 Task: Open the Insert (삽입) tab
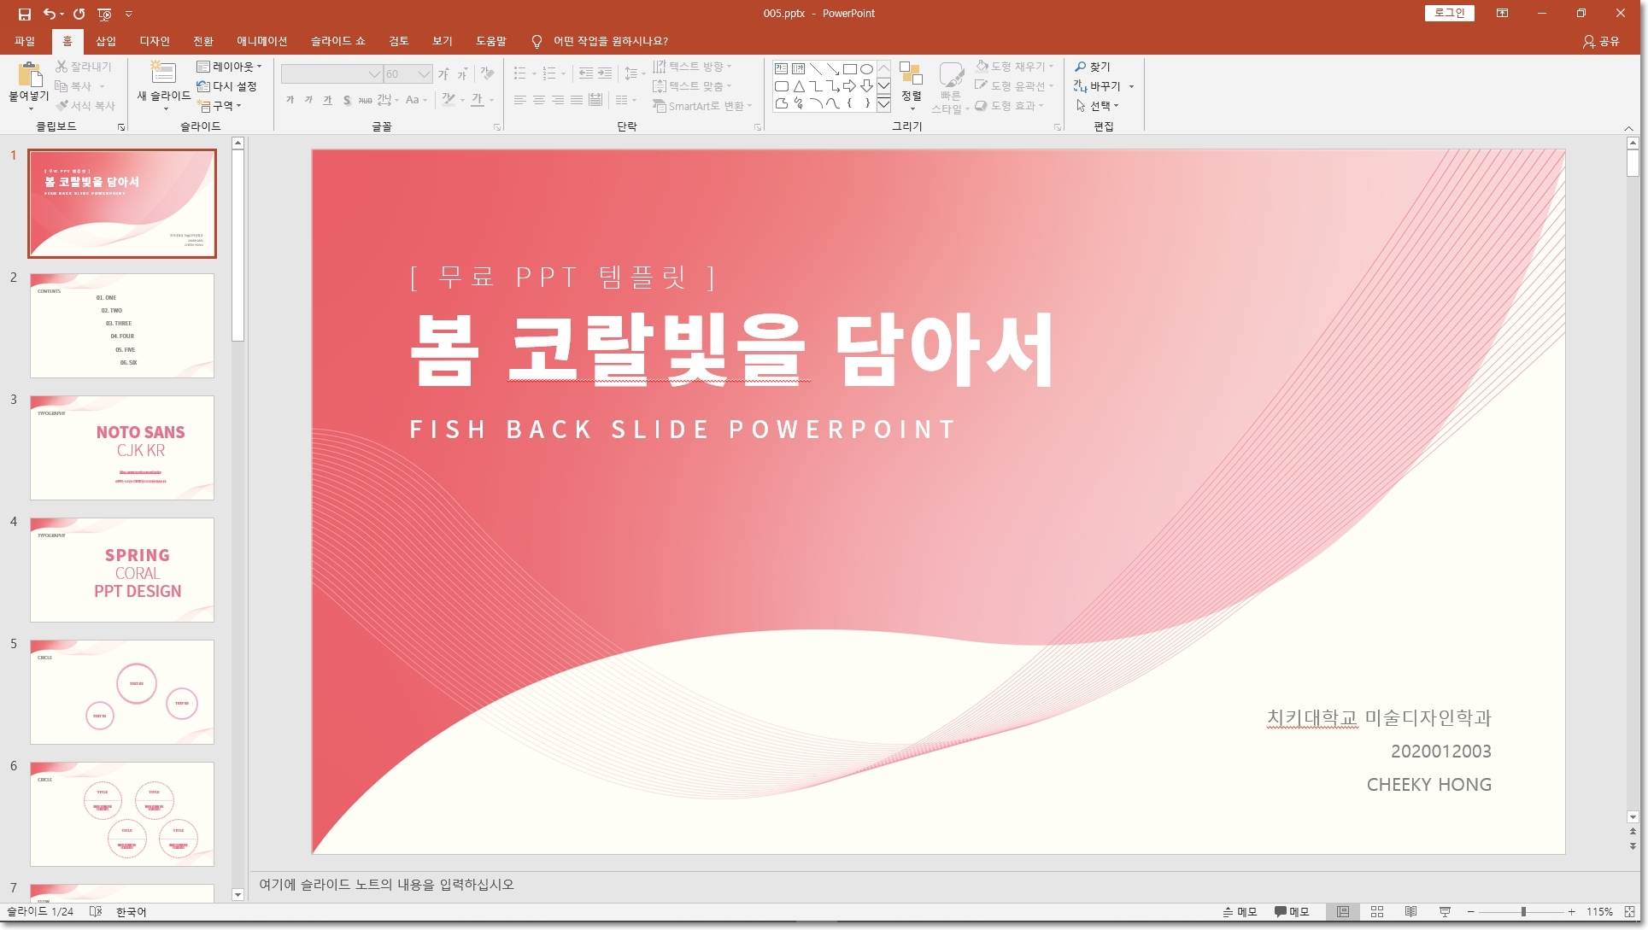pyautogui.click(x=106, y=41)
